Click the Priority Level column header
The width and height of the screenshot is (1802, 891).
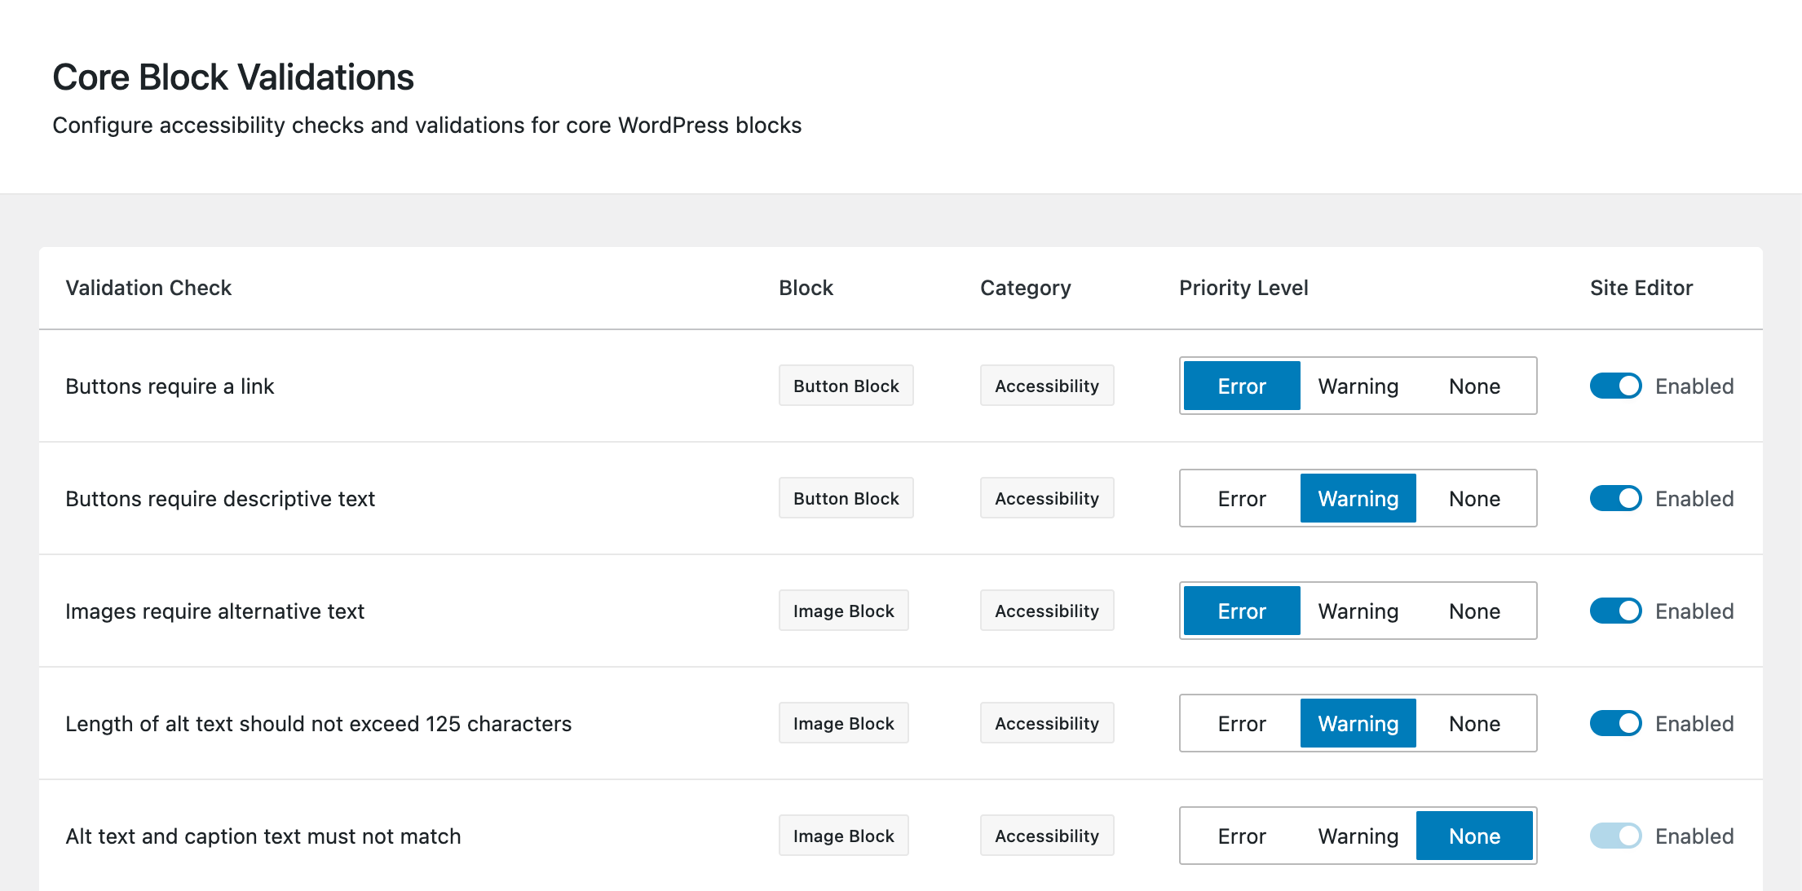[x=1243, y=288]
